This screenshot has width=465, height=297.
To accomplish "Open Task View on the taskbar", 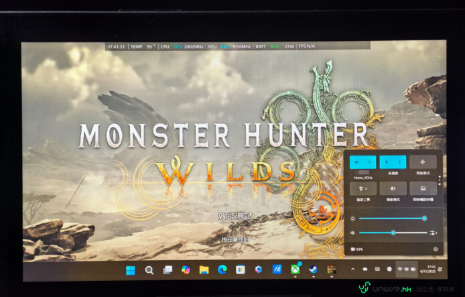I will [x=168, y=270].
